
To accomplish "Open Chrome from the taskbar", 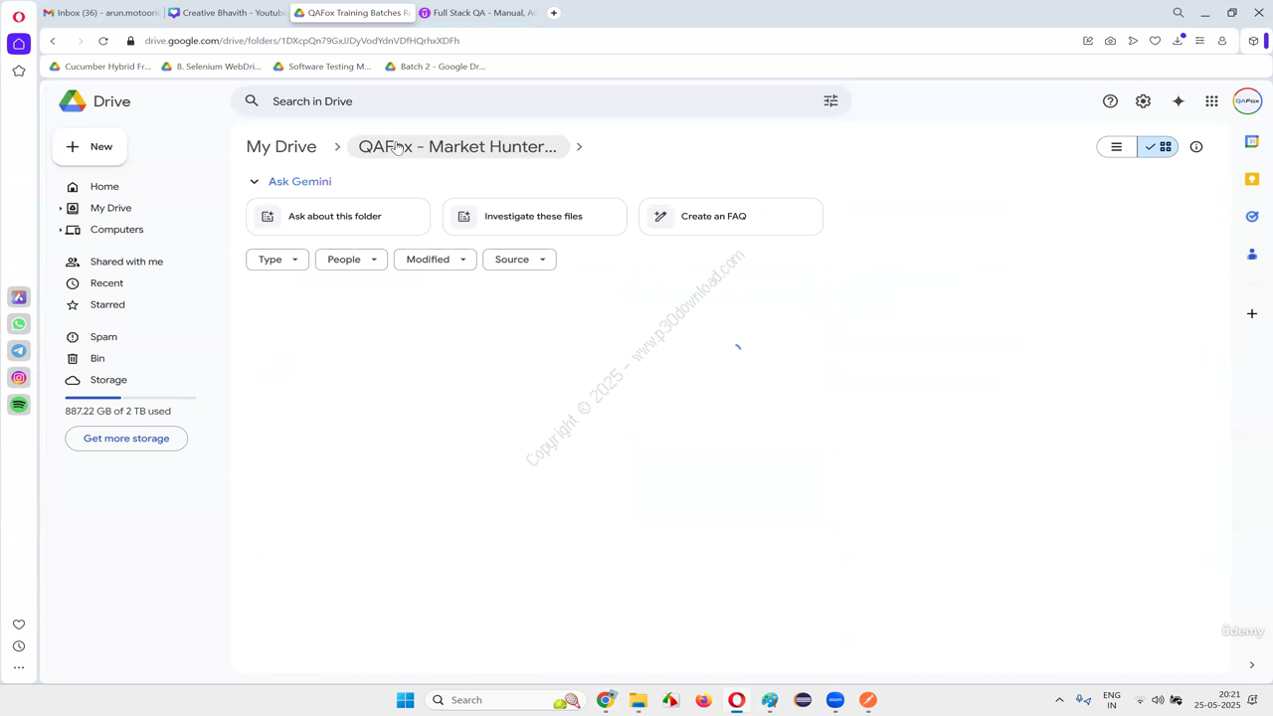I will point(606,700).
